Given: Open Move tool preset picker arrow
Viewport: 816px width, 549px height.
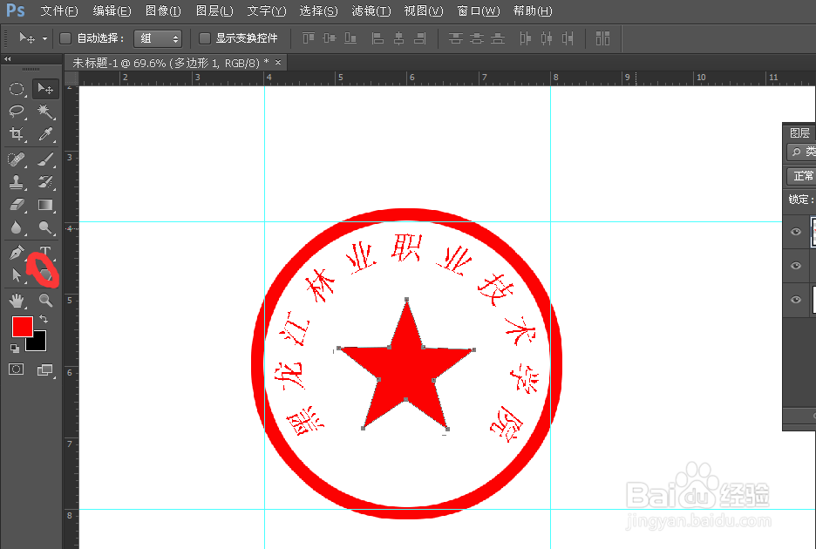Looking at the screenshot, I should point(44,38).
